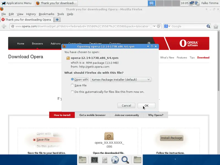Click the page vertical scrollbar
220x165 pixels.
(219, 61)
